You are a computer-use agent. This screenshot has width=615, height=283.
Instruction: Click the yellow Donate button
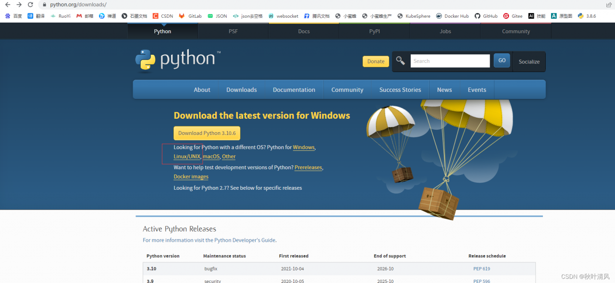tap(376, 62)
